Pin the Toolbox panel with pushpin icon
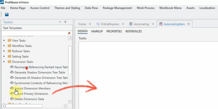The height and width of the screenshot is (109, 218). pos(65,22)
